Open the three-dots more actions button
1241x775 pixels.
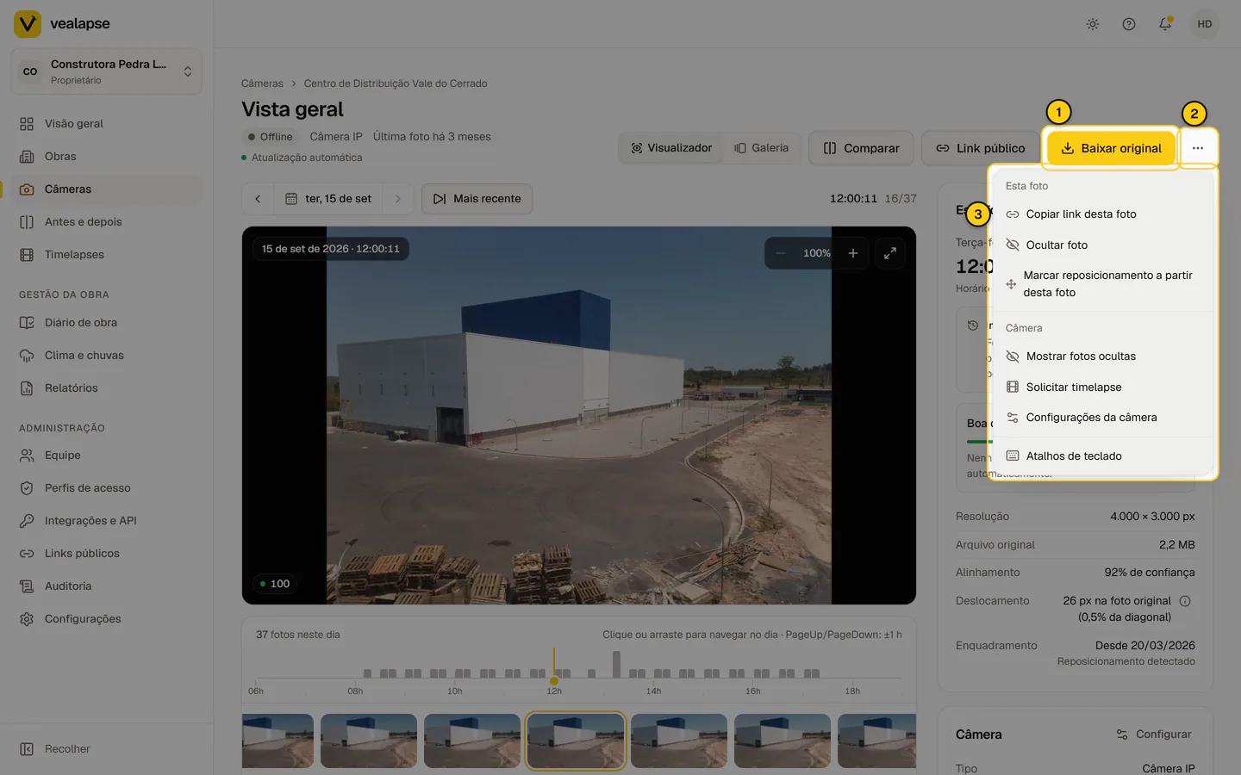[1198, 148]
